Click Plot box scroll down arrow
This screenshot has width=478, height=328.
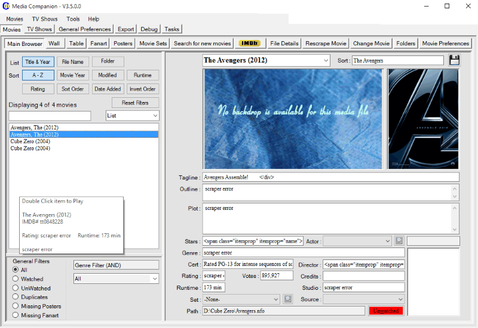455,229
